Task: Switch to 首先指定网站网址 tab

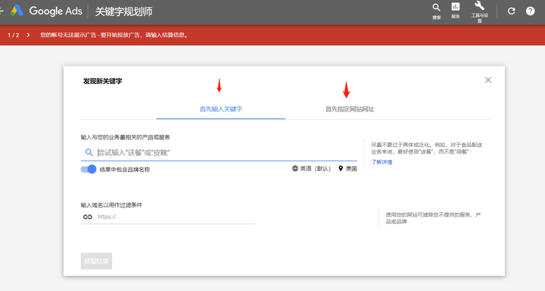Action: pyautogui.click(x=350, y=109)
